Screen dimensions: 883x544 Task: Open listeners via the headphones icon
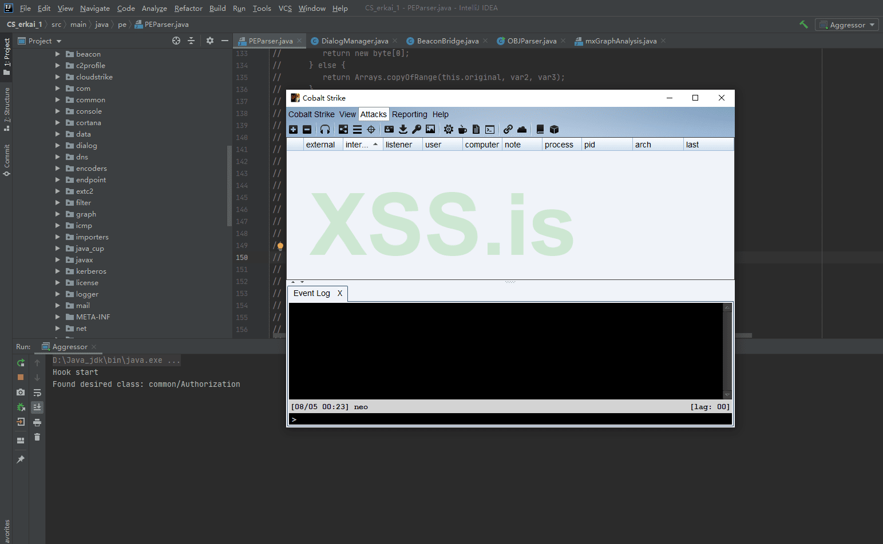pyautogui.click(x=325, y=130)
